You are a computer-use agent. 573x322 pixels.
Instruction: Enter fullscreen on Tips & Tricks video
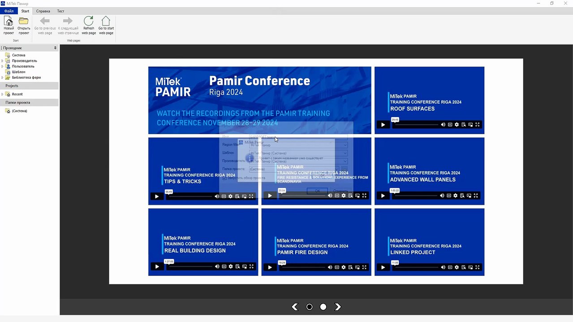251,196
